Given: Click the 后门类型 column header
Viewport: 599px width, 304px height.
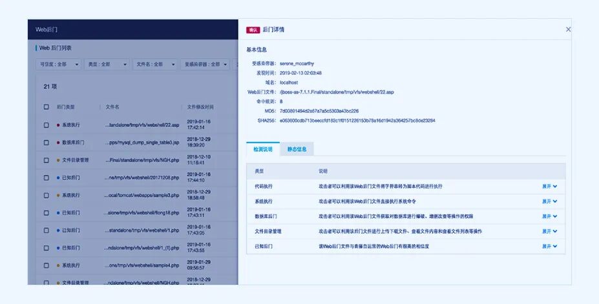Looking at the screenshot, I should [x=66, y=107].
